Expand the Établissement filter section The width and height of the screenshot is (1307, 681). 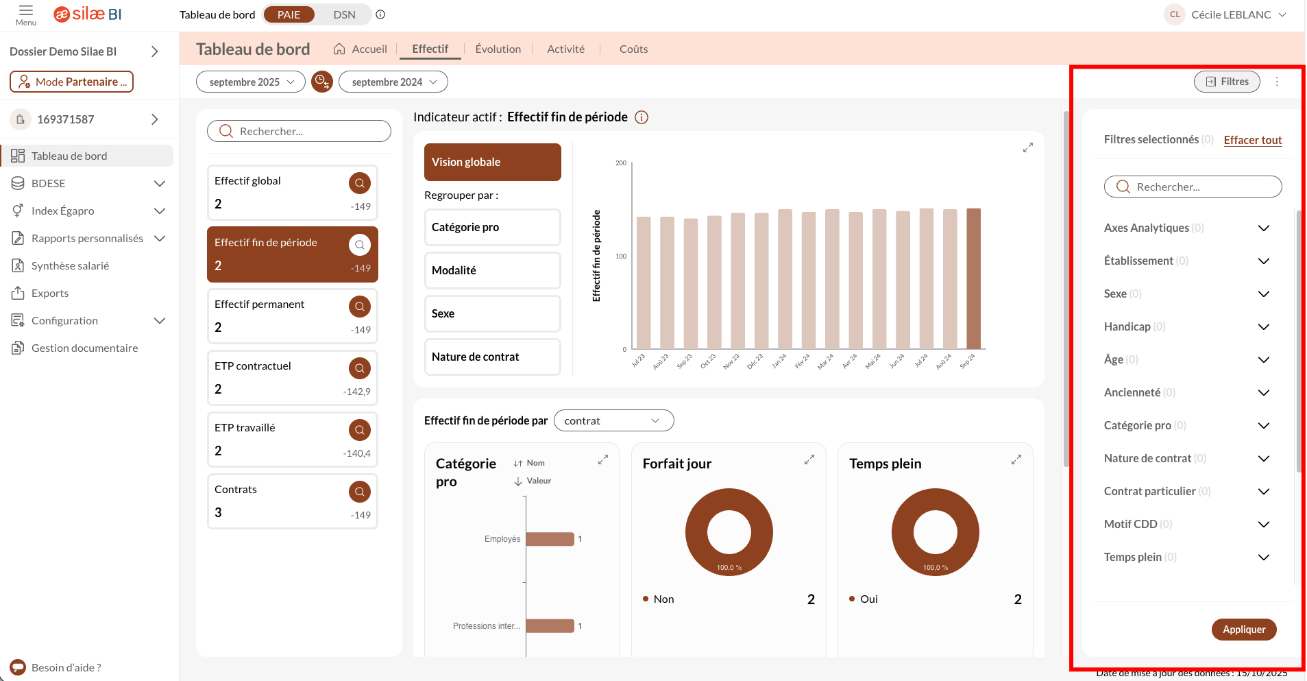[x=1263, y=261]
